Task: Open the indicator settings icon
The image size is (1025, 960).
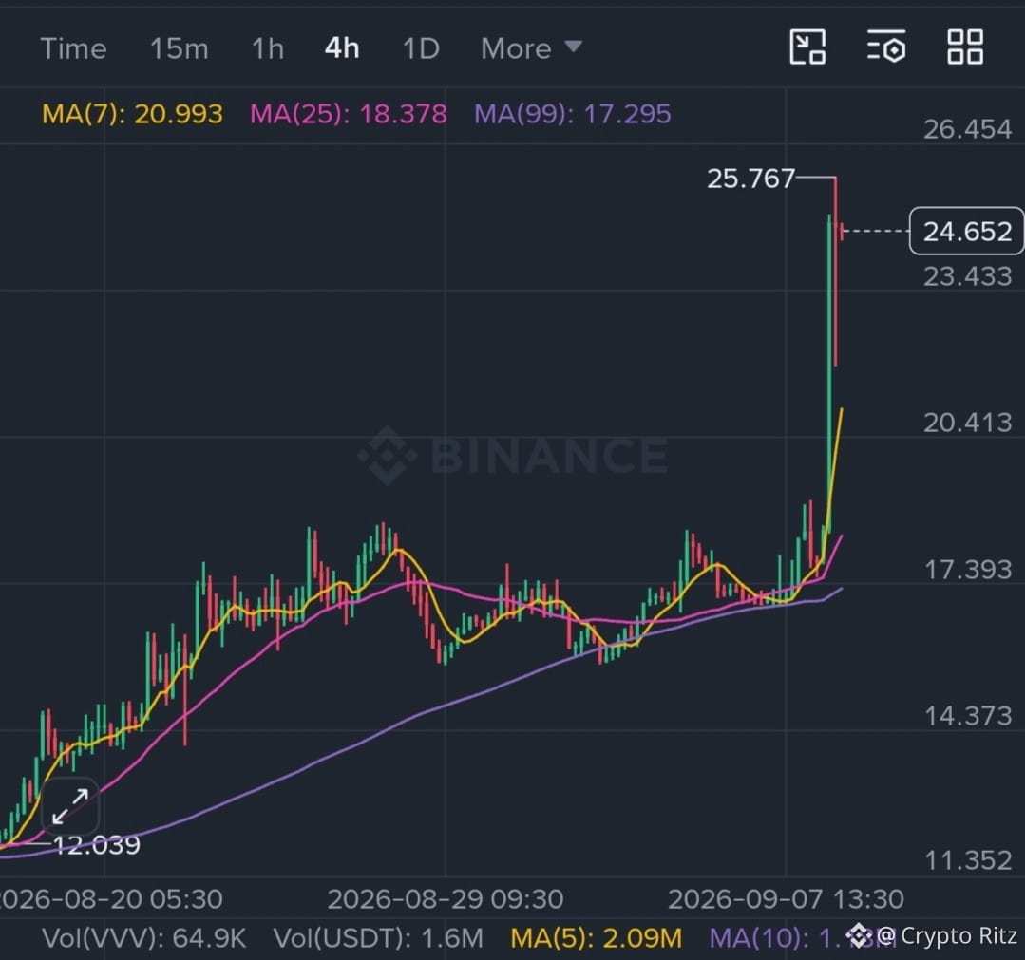Action: (x=885, y=47)
